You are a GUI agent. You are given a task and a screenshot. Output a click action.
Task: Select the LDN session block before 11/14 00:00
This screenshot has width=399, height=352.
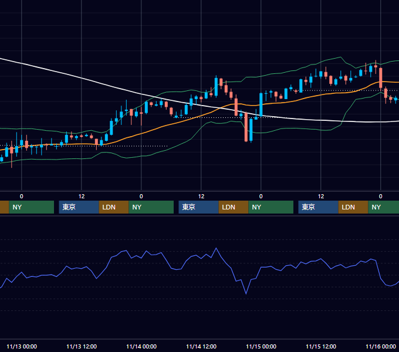pos(114,207)
